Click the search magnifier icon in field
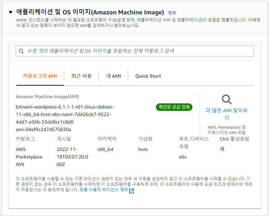This screenshot has width=269, height=216. 21,51
